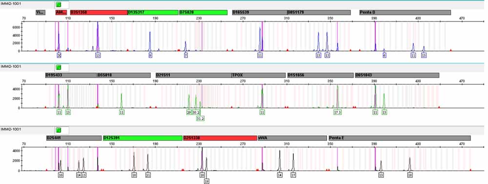Click allele label 14 under D2S441

tap(79, 175)
